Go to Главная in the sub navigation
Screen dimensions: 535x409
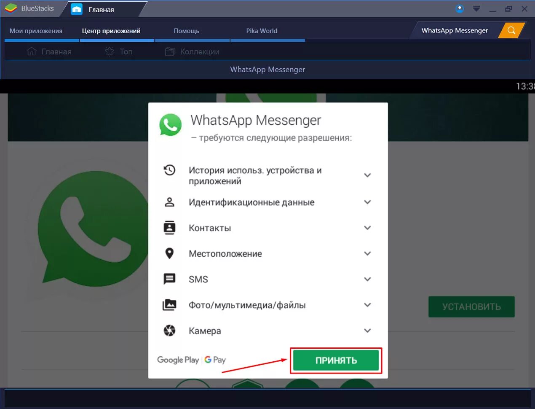pyautogui.click(x=49, y=52)
